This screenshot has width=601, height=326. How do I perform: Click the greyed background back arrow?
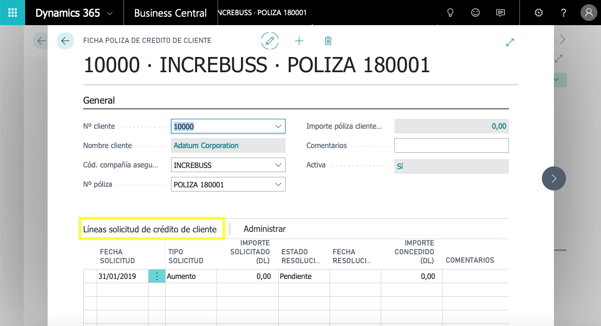pyautogui.click(x=41, y=41)
